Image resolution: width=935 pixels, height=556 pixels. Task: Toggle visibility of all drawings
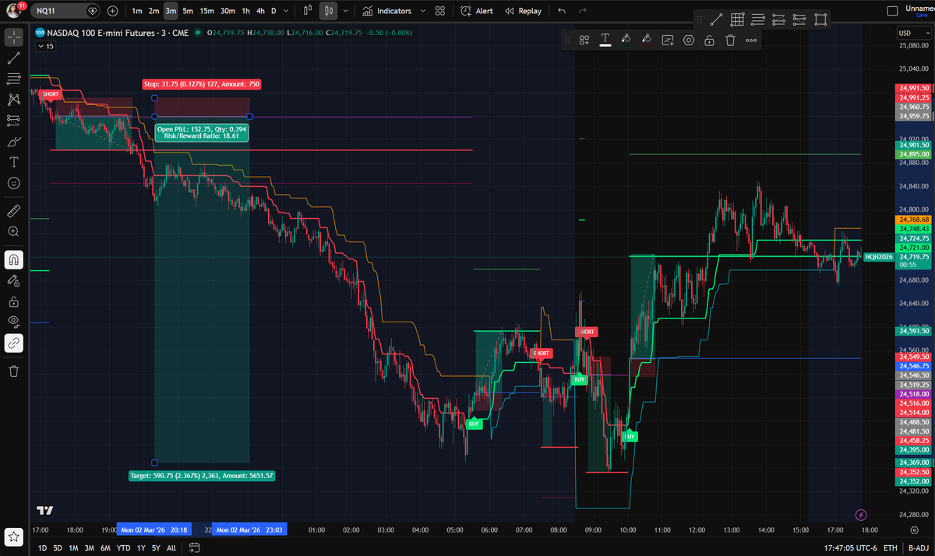click(x=12, y=321)
